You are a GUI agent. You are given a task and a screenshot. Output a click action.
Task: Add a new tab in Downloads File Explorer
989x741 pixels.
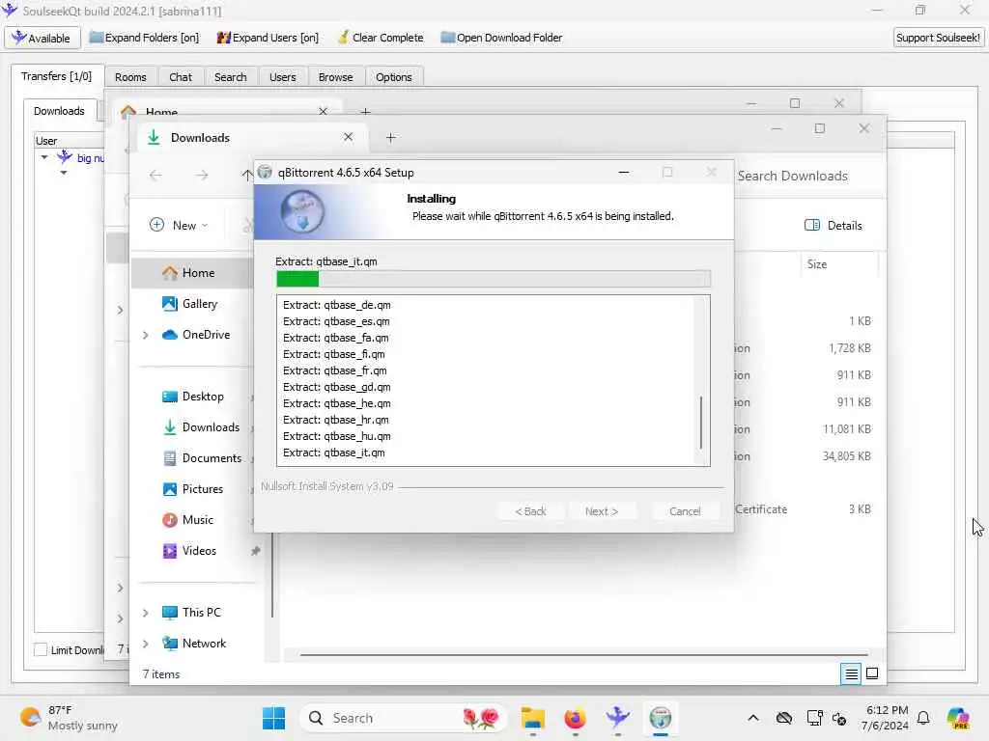click(x=390, y=137)
